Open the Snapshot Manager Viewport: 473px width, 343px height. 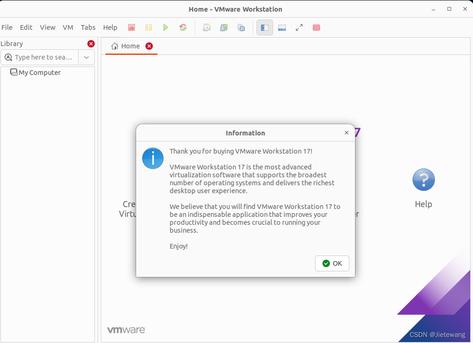coord(241,27)
